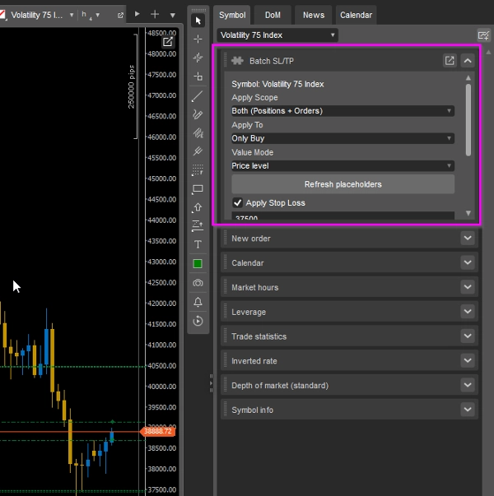This screenshot has width=494, height=496.
Task: Toggle the Apply Stop Loss checkbox
Action: (x=238, y=202)
